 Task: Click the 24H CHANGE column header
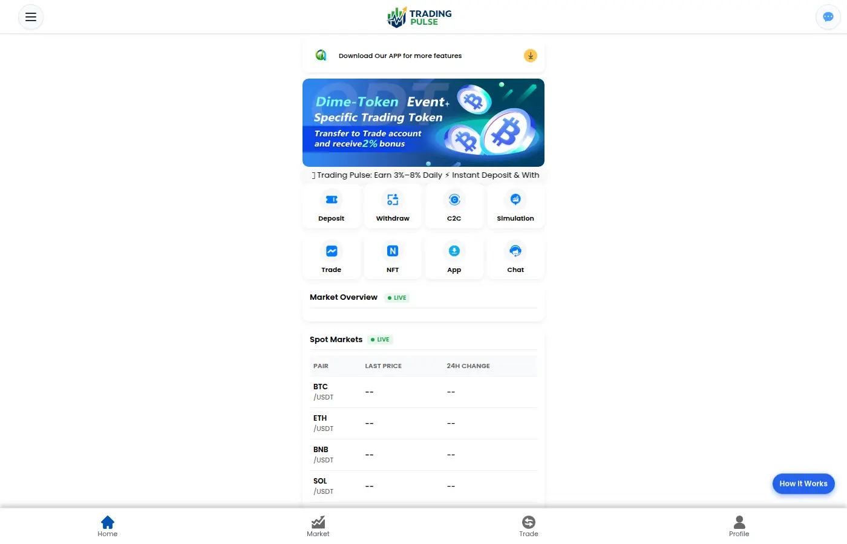tap(468, 366)
